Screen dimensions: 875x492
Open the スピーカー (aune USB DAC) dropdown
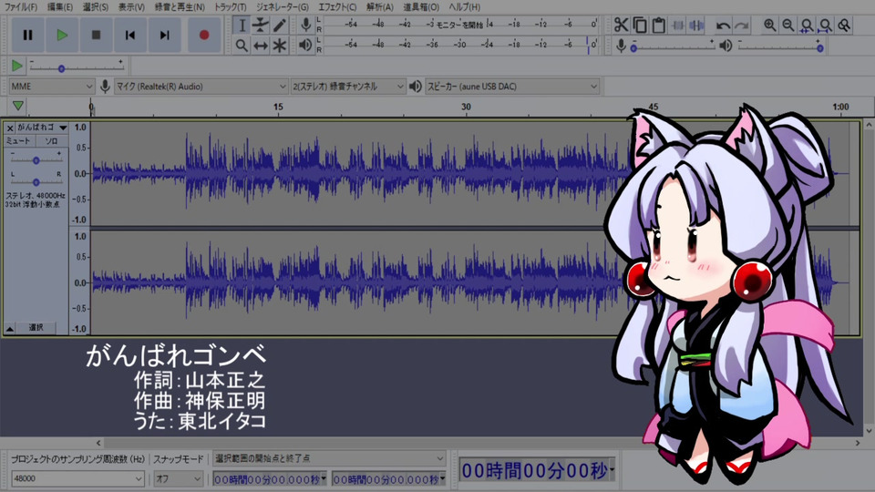point(512,87)
